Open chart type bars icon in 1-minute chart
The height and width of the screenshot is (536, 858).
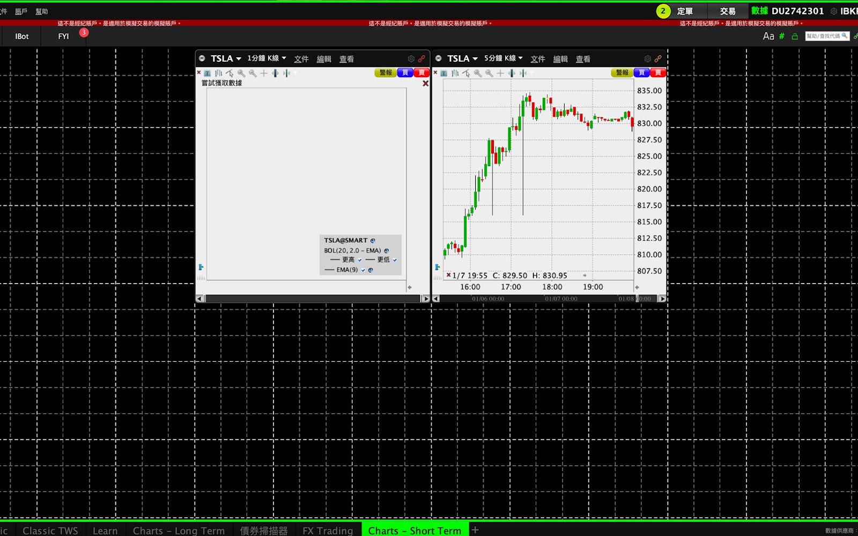click(x=218, y=73)
